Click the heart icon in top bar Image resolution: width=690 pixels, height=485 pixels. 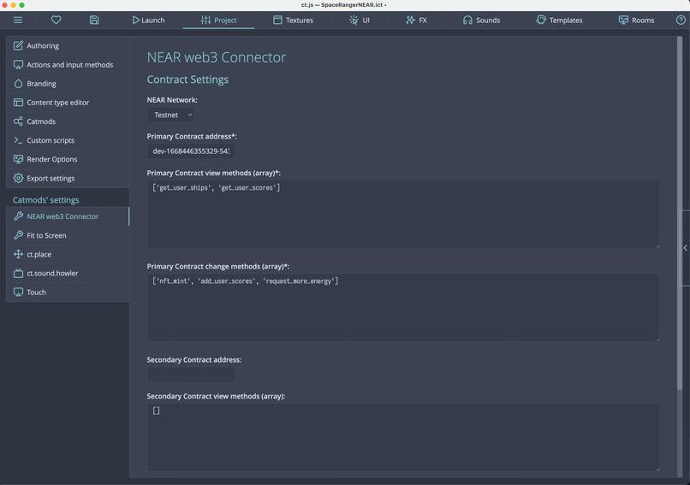[x=56, y=20]
